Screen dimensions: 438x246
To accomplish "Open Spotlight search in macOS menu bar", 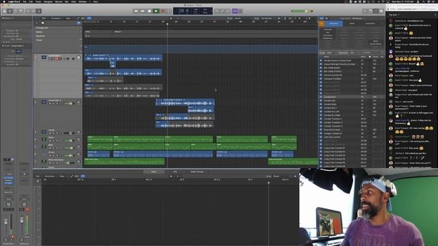I will click(x=424, y=1).
